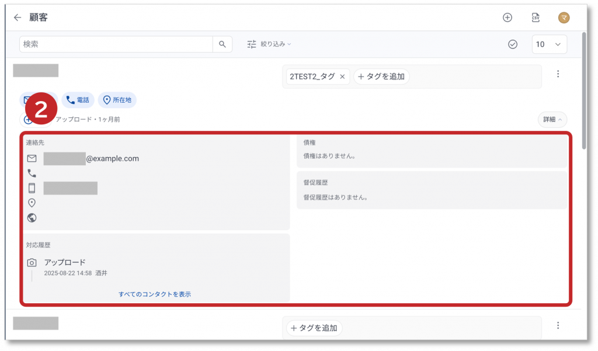Image resolution: width=598 pixels, height=351 pixels.
Task: Click the circled checkmark icon
Action: pyautogui.click(x=513, y=44)
